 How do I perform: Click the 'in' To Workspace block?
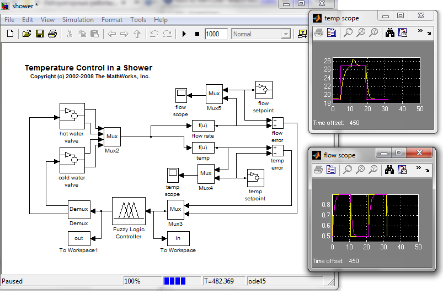click(x=178, y=238)
